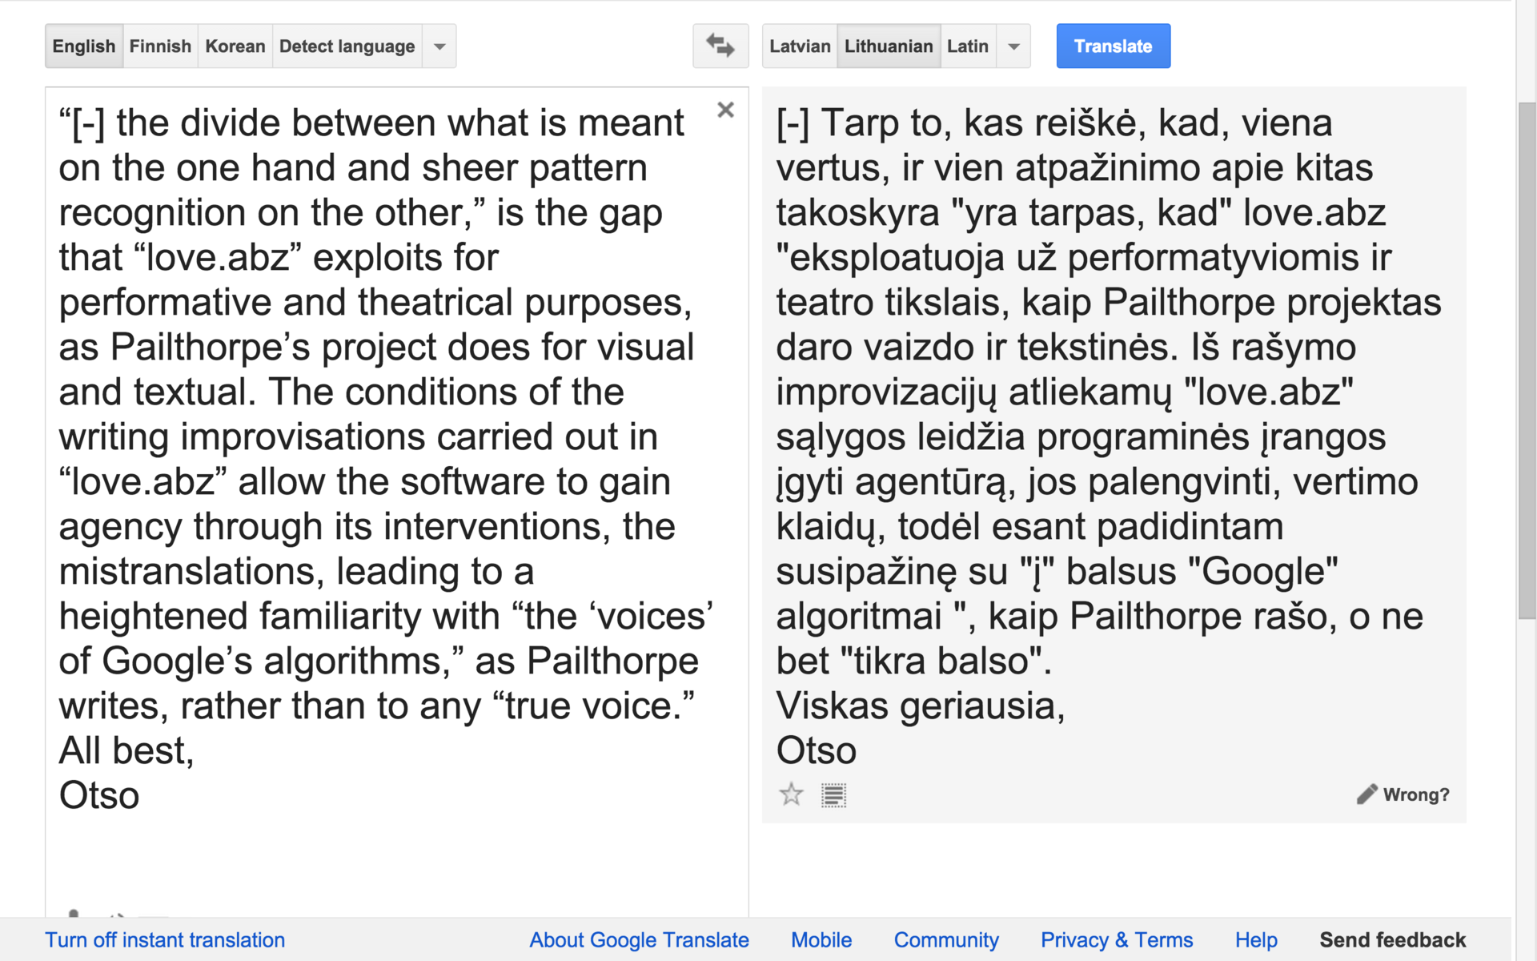Star this translation to save it
The image size is (1537, 961).
tap(791, 794)
